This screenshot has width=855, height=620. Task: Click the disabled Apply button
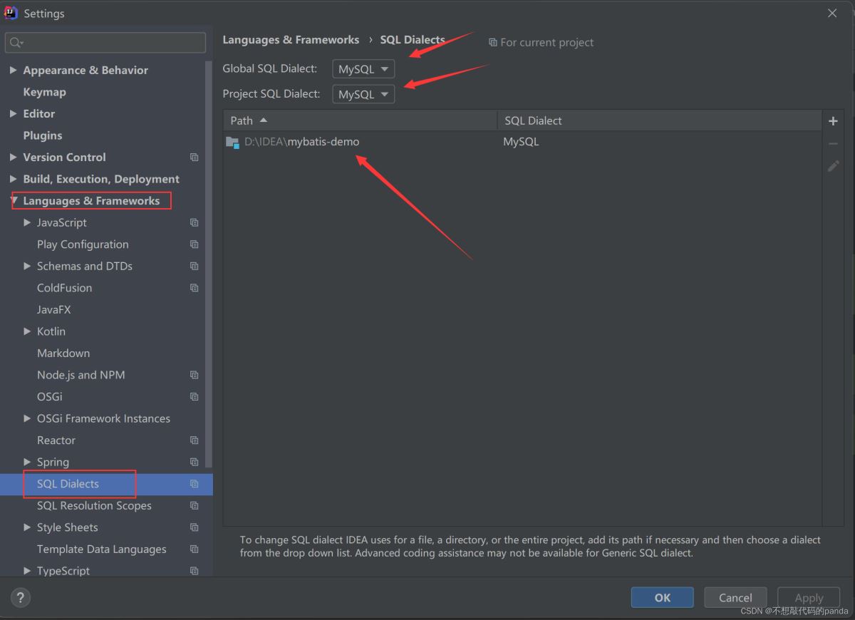pyautogui.click(x=809, y=598)
